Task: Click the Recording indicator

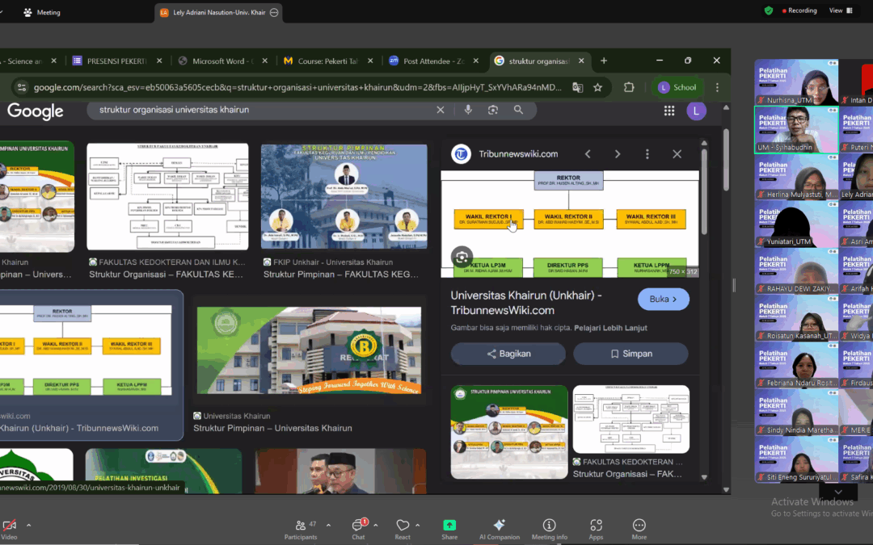Action: pyautogui.click(x=799, y=10)
